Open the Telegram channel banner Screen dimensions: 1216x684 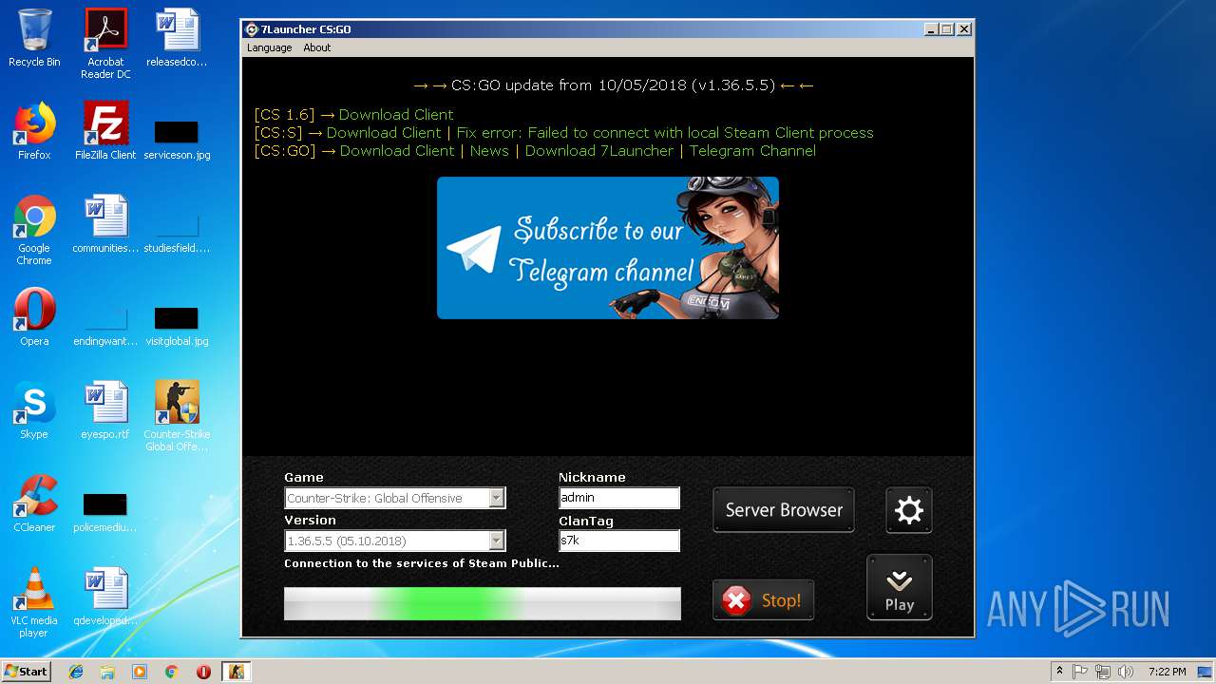[x=608, y=248]
